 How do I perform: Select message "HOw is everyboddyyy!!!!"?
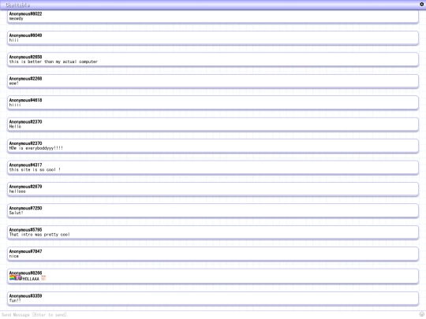point(35,148)
